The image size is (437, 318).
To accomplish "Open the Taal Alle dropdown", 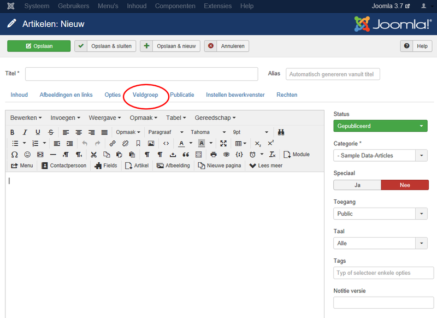I will click(380, 243).
